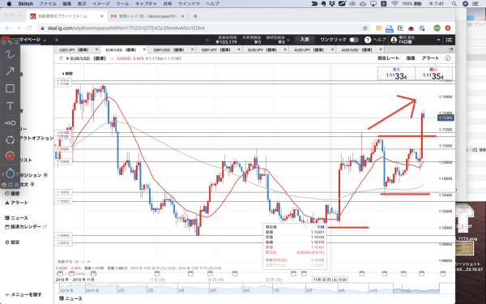Select the Skitch pen drawing tool
The image size is (486, 304).
point(10,55)
